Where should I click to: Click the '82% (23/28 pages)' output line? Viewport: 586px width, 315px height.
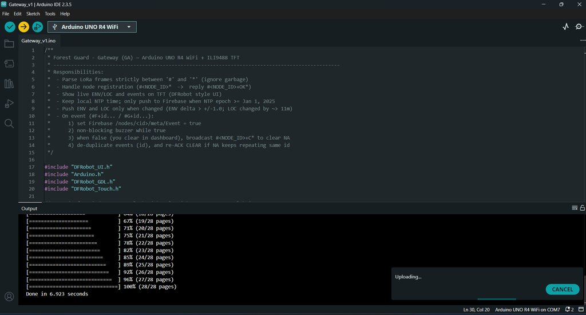tap(100, 250)
